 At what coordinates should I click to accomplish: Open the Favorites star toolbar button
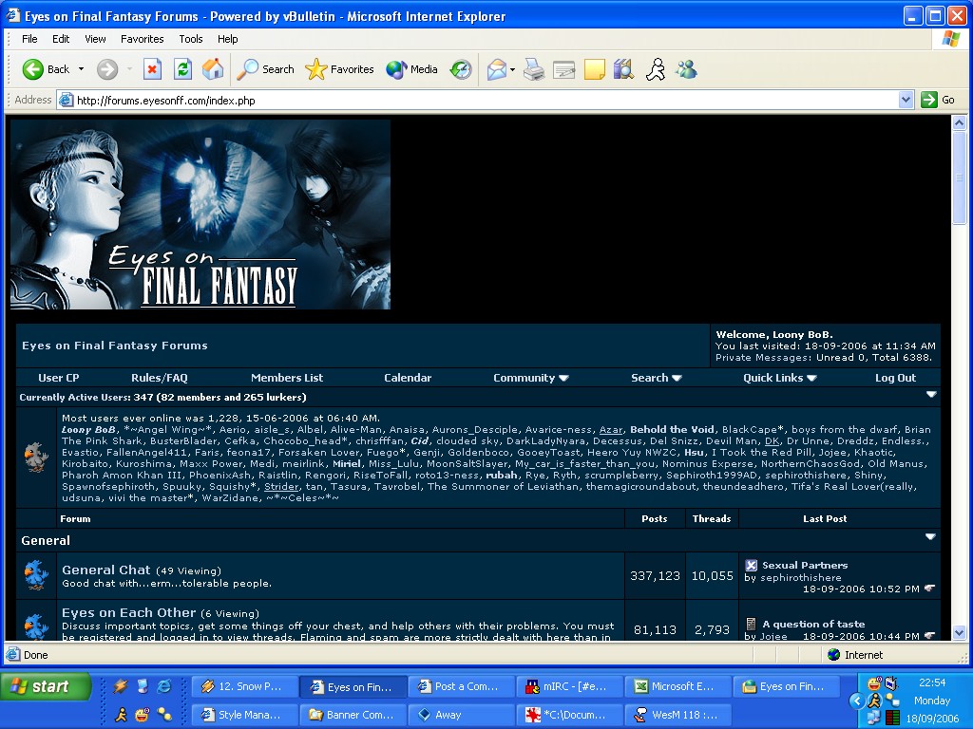coord(339,69)
